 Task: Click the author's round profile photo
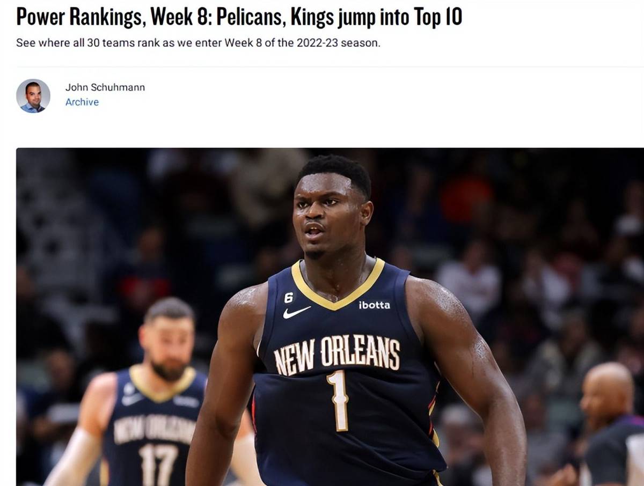(33, 96)
